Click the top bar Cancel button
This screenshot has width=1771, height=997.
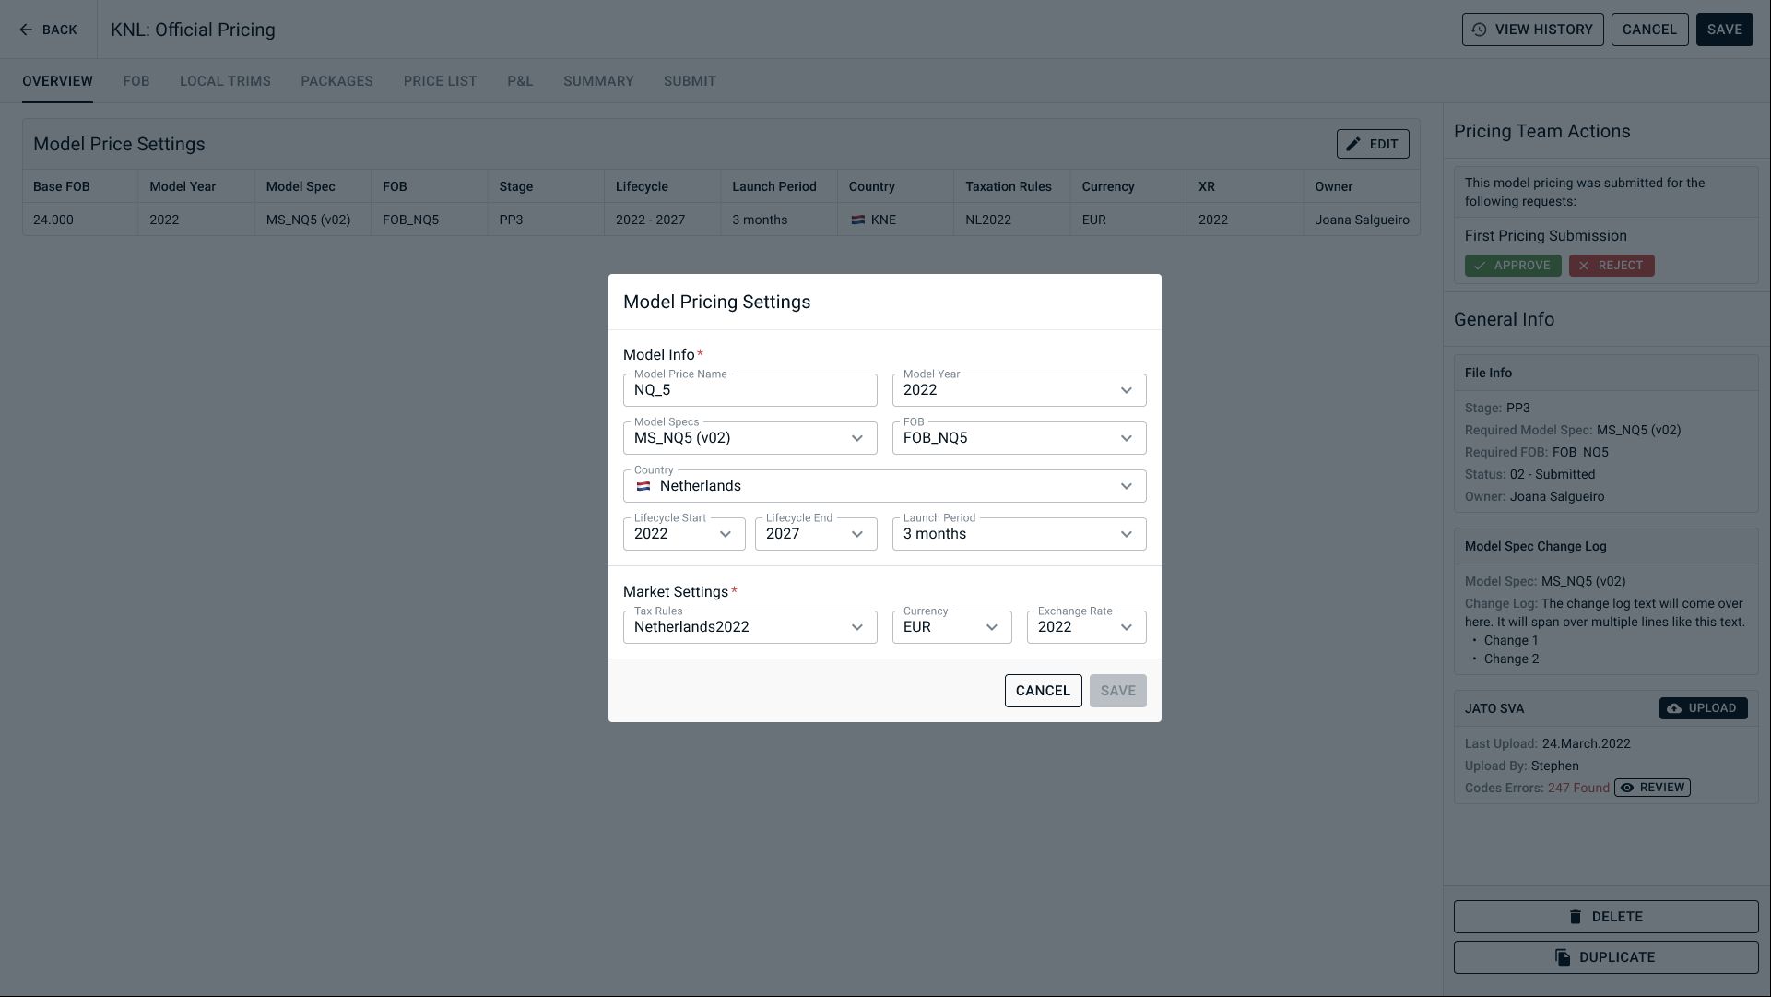point(1649,30)
